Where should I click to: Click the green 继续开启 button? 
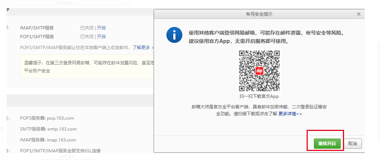(x=327, y=144)
